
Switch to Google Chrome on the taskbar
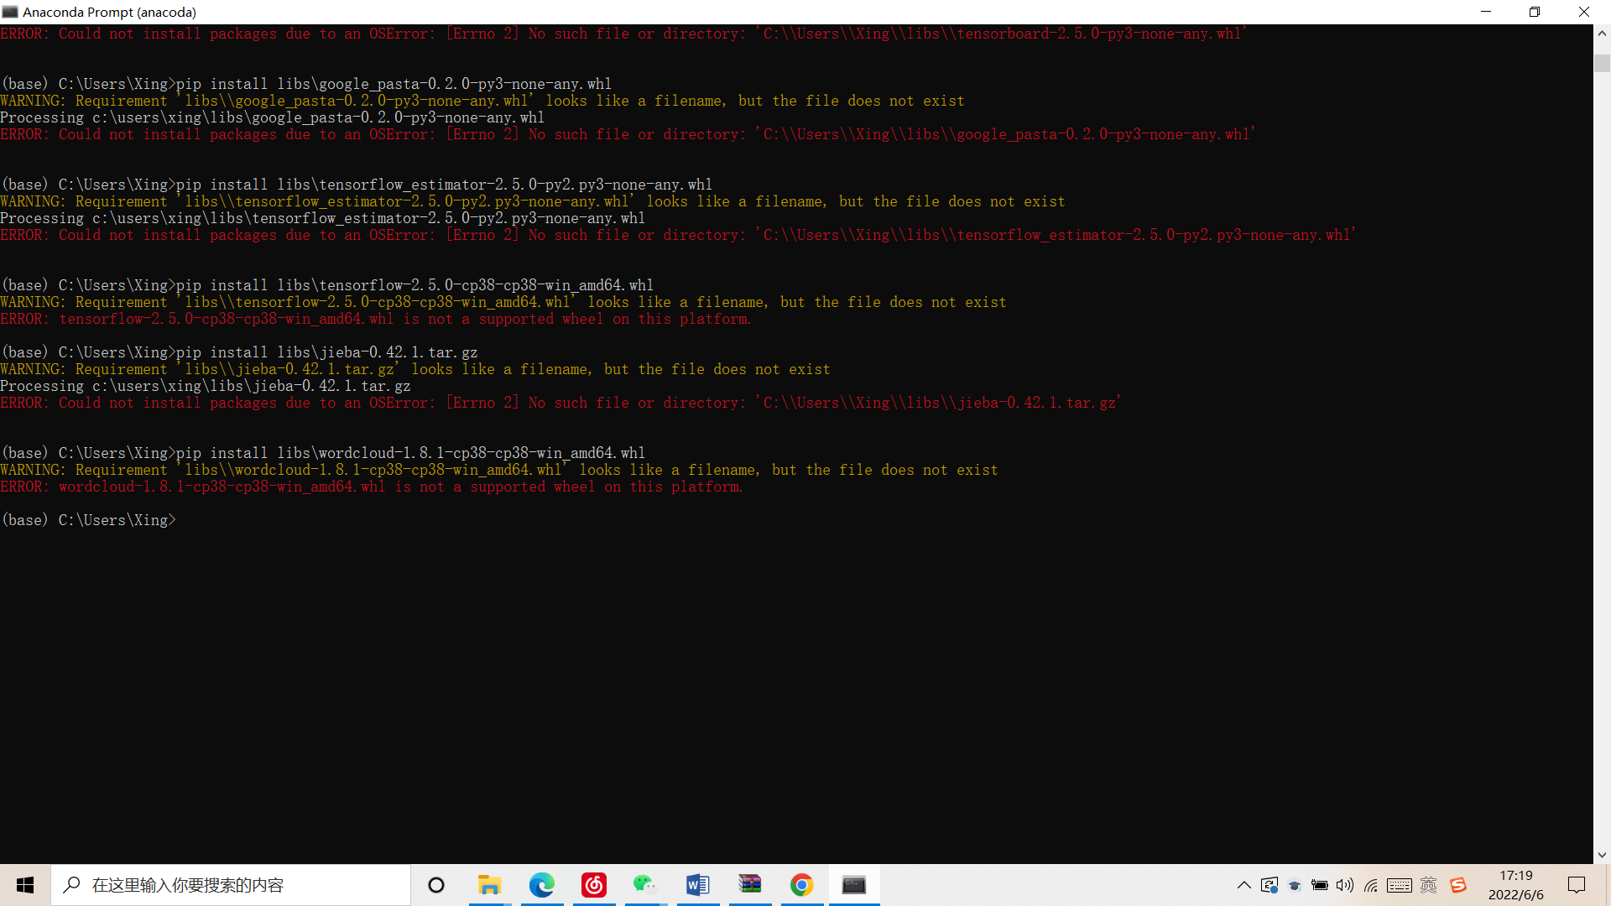802,885
